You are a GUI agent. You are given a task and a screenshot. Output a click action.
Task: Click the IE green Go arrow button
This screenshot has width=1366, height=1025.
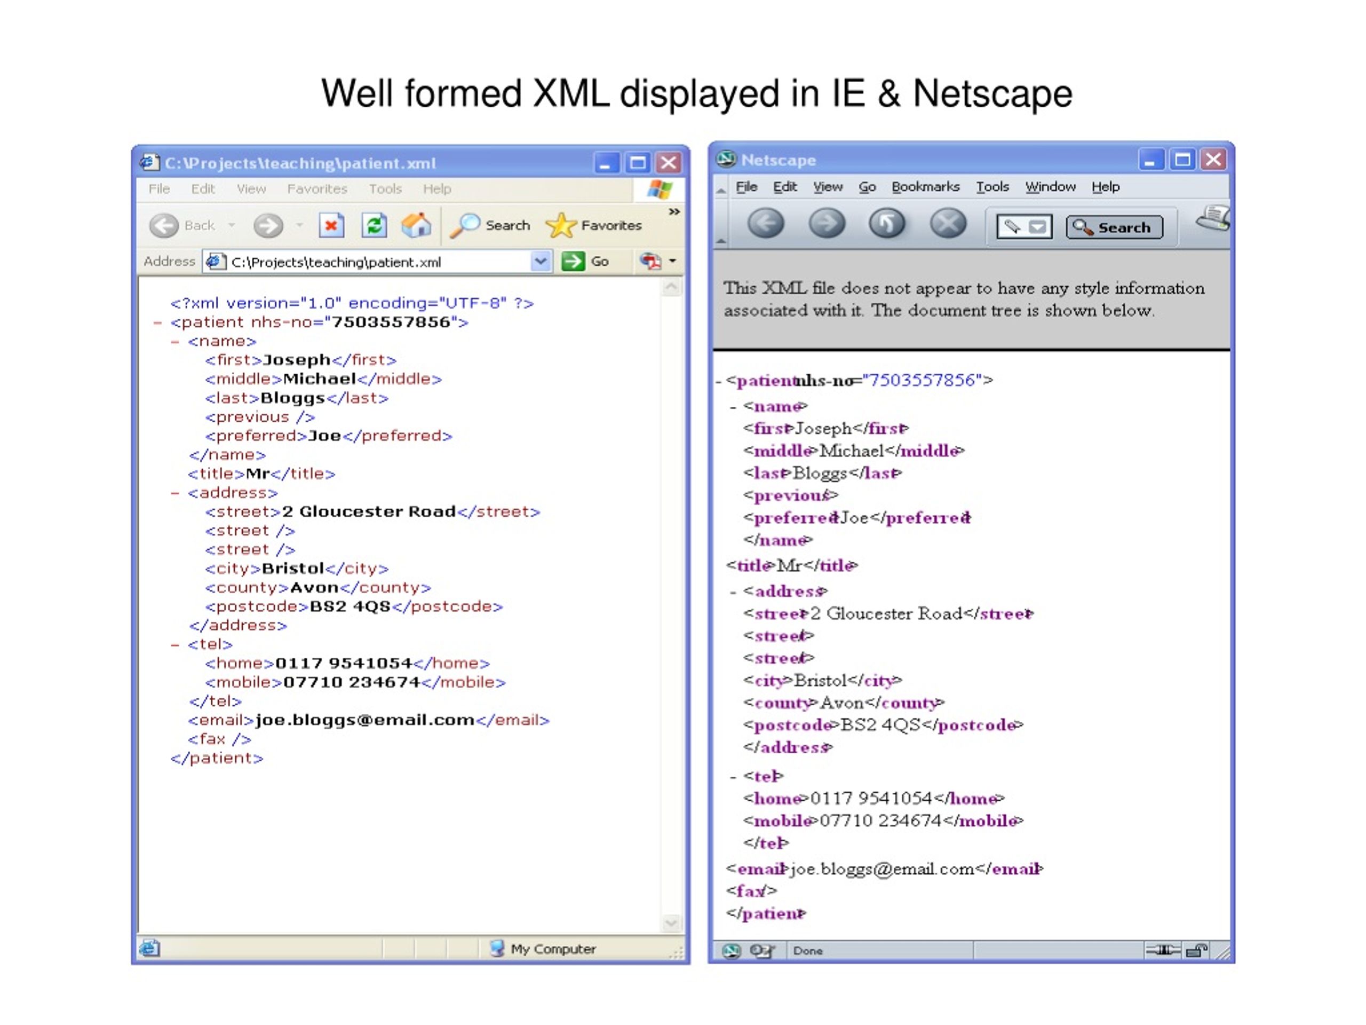[573, 261]
